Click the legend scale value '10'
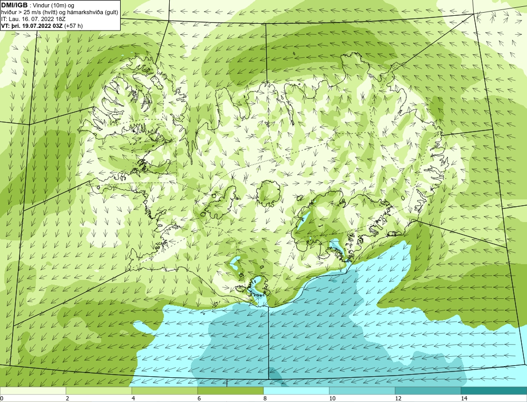The width and height of the screenshot is (527, 402). point(333,398)
